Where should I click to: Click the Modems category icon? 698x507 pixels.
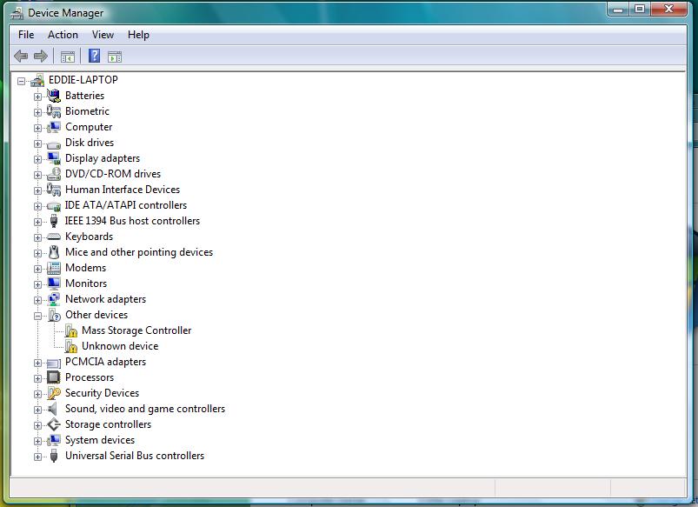pos(54,268)
